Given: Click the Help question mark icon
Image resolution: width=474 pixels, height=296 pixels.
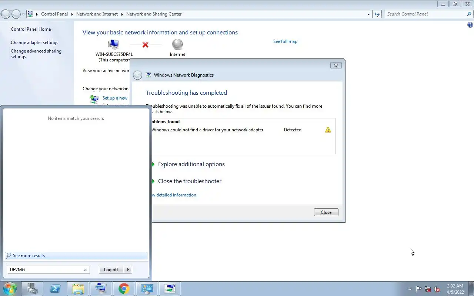Looking at the screenshot, I should click(x=470, y=25).
